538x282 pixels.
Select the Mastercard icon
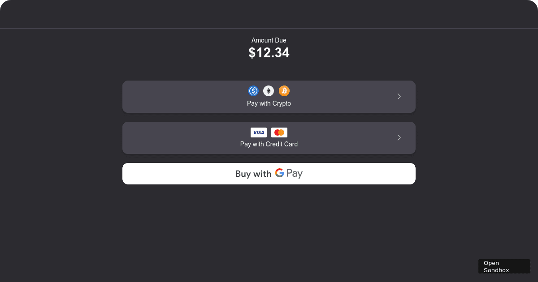pyautogui.click(x=279, y=132)
